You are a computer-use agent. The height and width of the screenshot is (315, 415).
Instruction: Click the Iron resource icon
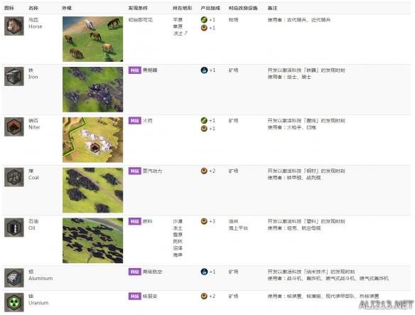14,76
